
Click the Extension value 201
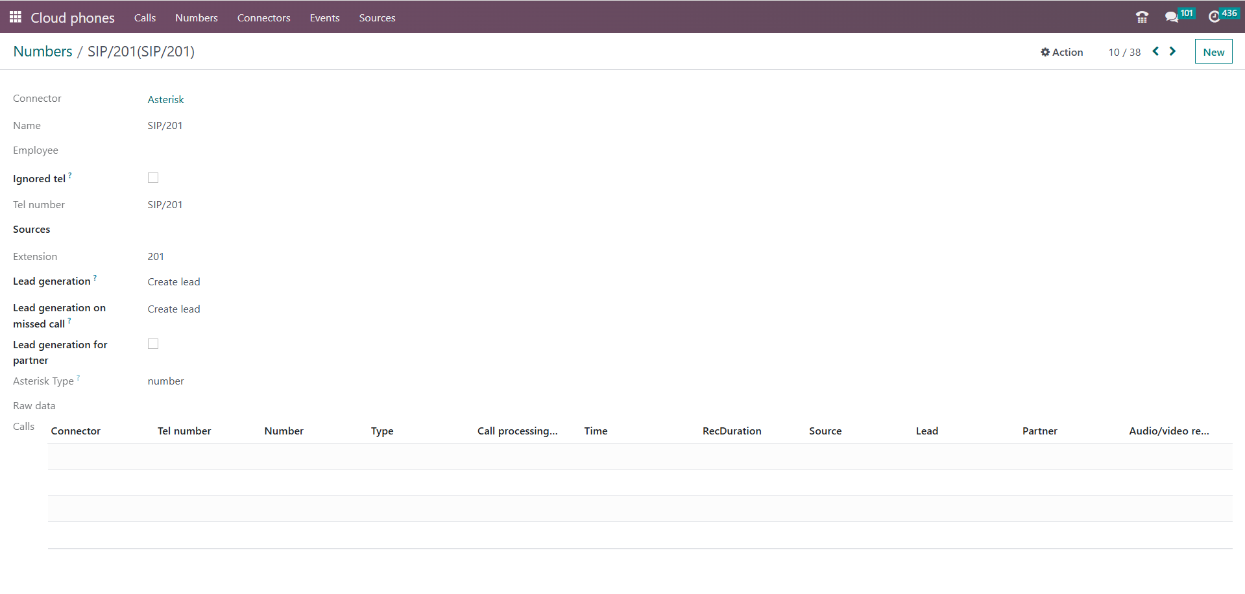click(x=156, y=256)
